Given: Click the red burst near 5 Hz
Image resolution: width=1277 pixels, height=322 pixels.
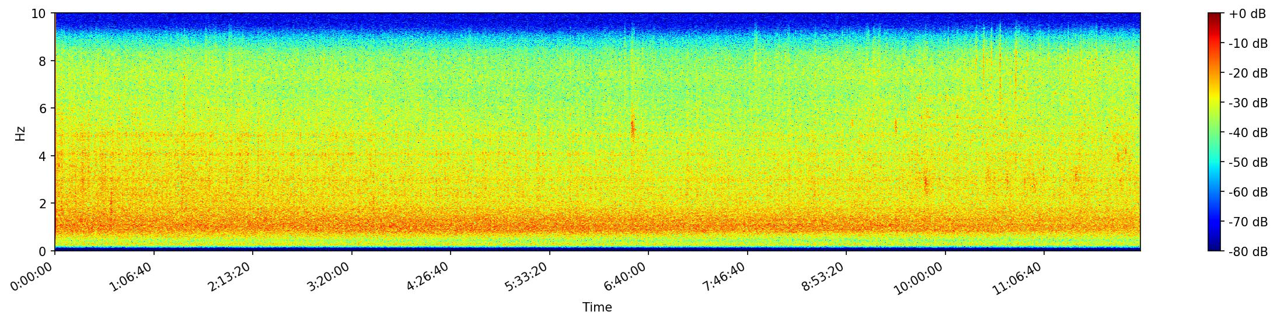Looking at the screenshot, I should click(x=633, y=127).
